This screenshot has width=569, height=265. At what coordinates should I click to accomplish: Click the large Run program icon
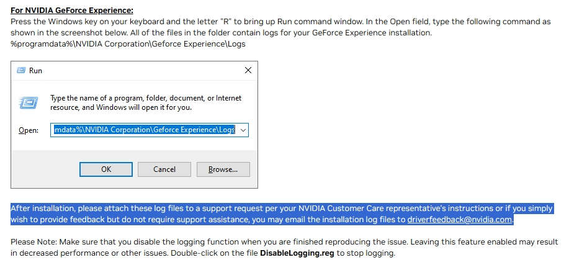click(x=29, y=103)
